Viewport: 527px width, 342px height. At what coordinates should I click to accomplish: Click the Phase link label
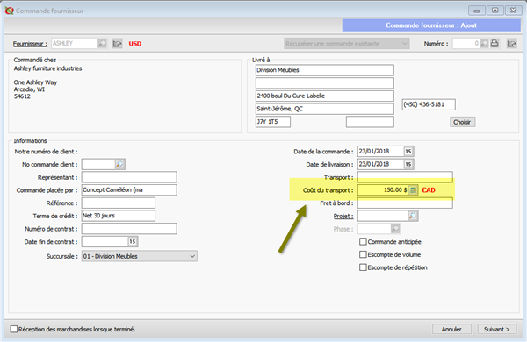343,229
